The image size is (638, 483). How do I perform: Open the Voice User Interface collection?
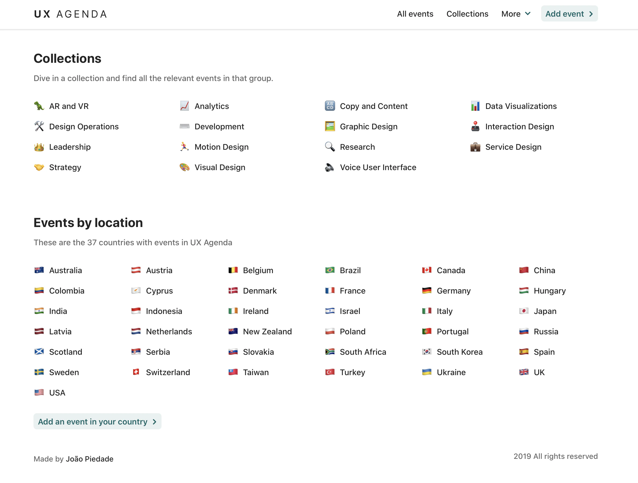click(378, 167)
